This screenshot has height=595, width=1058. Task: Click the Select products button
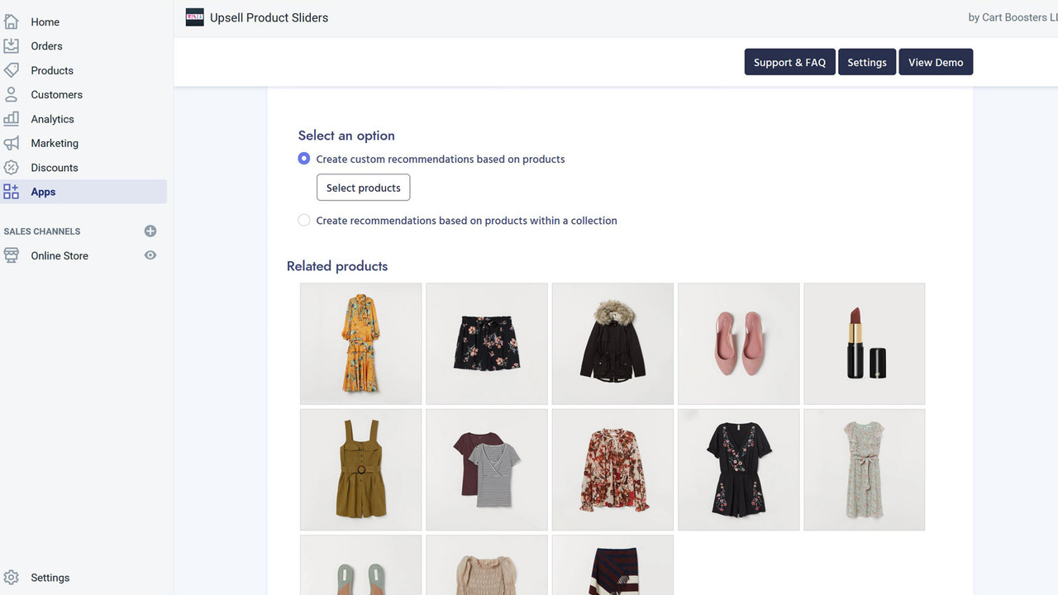[x=363, y=188]
